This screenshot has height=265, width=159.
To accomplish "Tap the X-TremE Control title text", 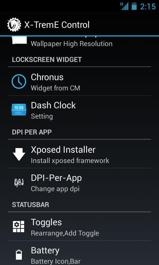I will pyautogui.click(x=57, y=25).
